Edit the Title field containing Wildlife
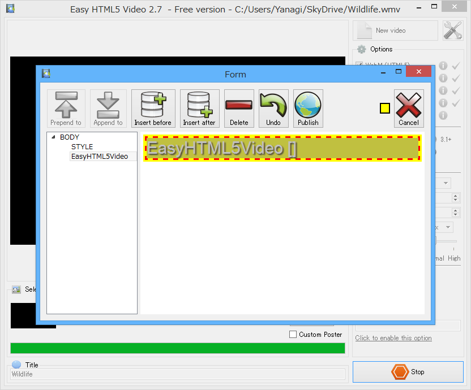The width and height of the screenshot is (471, 390). (178, 374)
